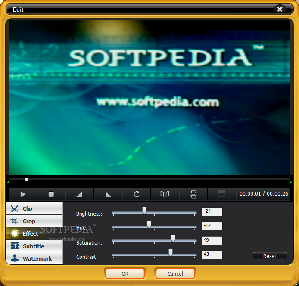Rotate the video clockwise

click(137, 194)
